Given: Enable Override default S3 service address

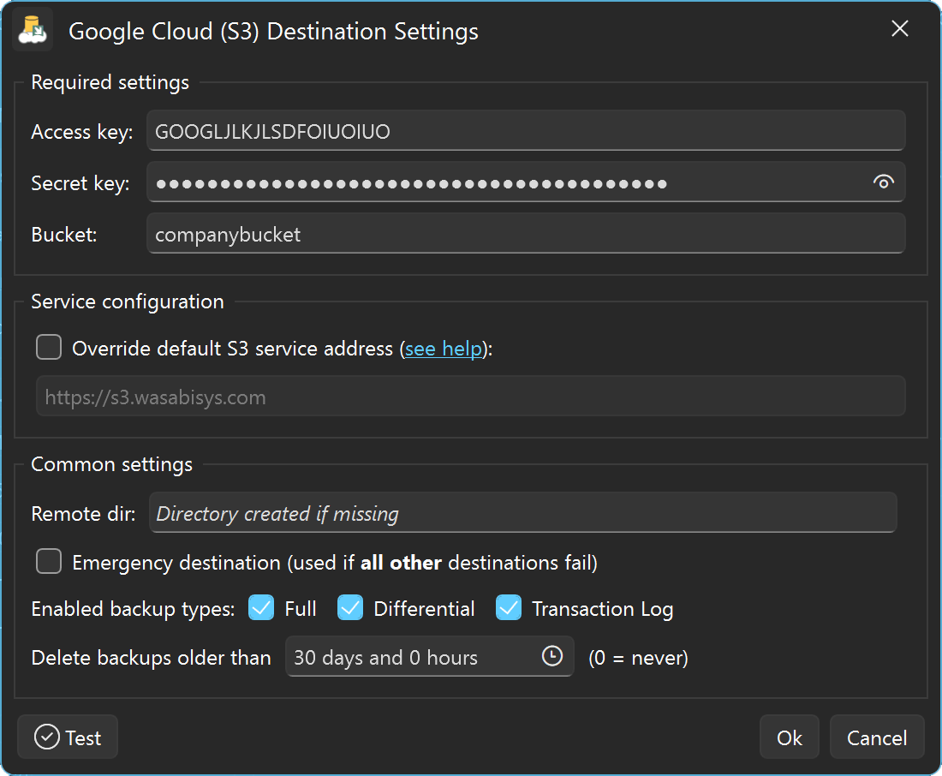Looking at the screenshot, I should tap(49, 348).
